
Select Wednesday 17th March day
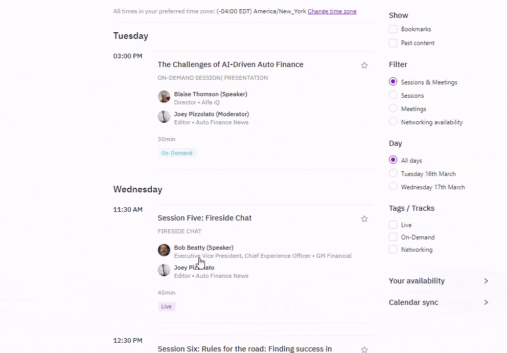pos(393,187)
